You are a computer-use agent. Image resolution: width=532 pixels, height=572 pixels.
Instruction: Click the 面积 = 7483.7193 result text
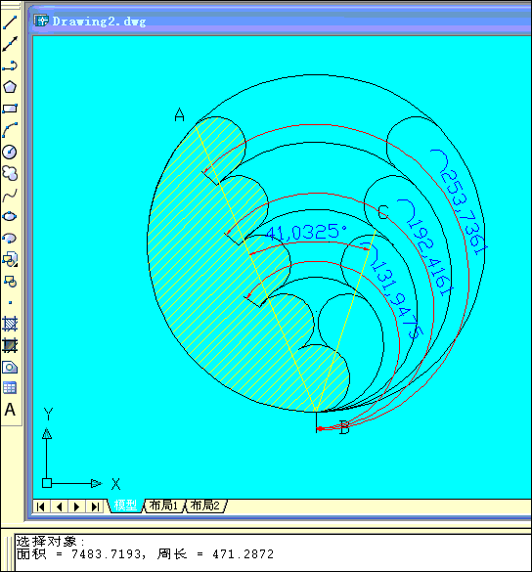[82, 554]
